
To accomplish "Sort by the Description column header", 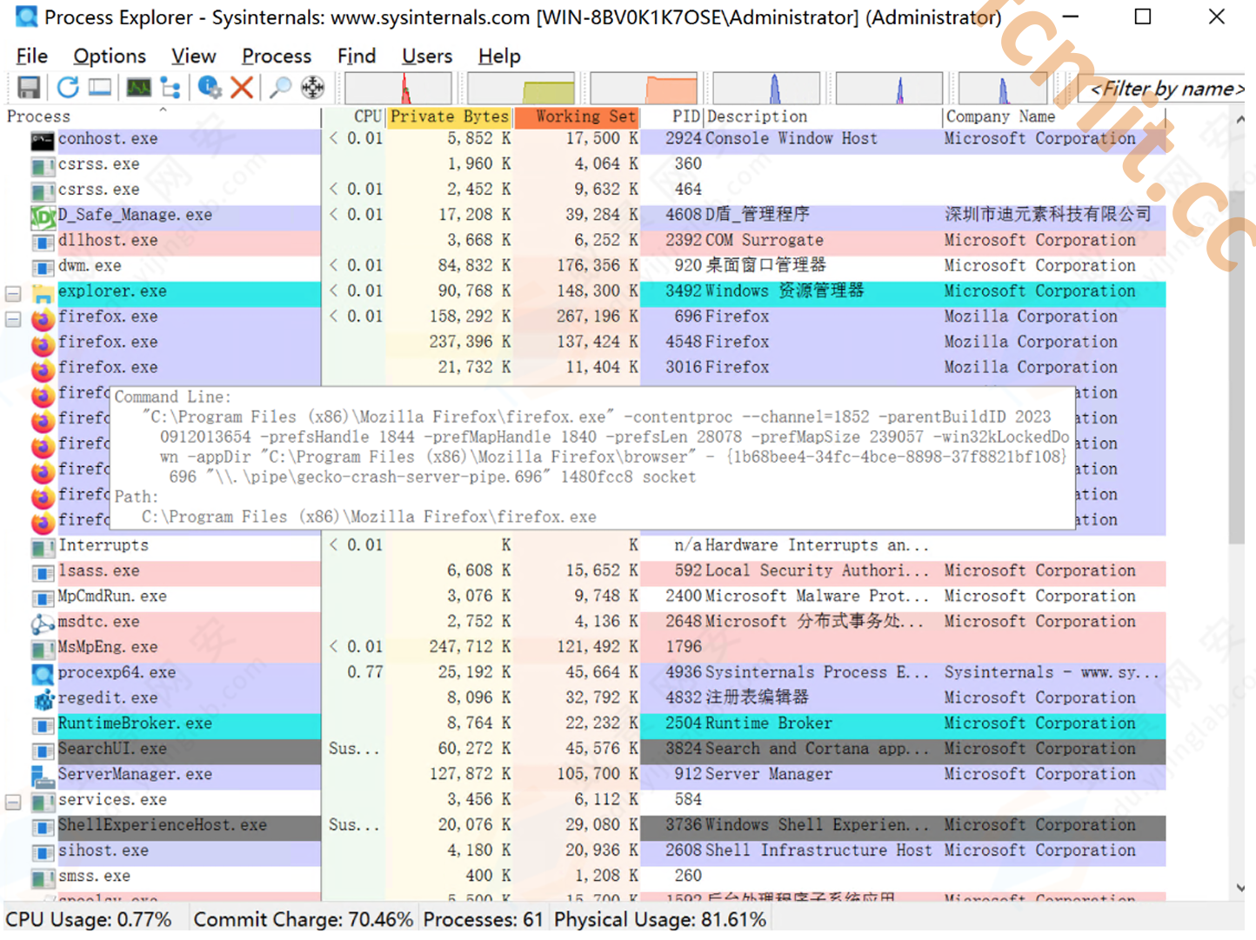I will [x=823, y=117].
